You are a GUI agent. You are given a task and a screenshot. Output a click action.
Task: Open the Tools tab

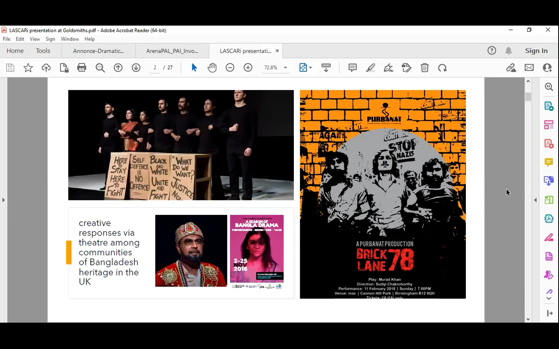tap(43, 51)
